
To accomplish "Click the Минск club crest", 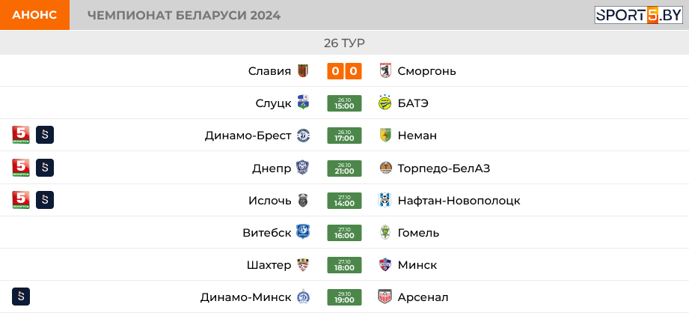I will [x=385, y=264].
